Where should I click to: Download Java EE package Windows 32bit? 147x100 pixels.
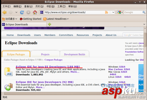click(x=122, y=67)
